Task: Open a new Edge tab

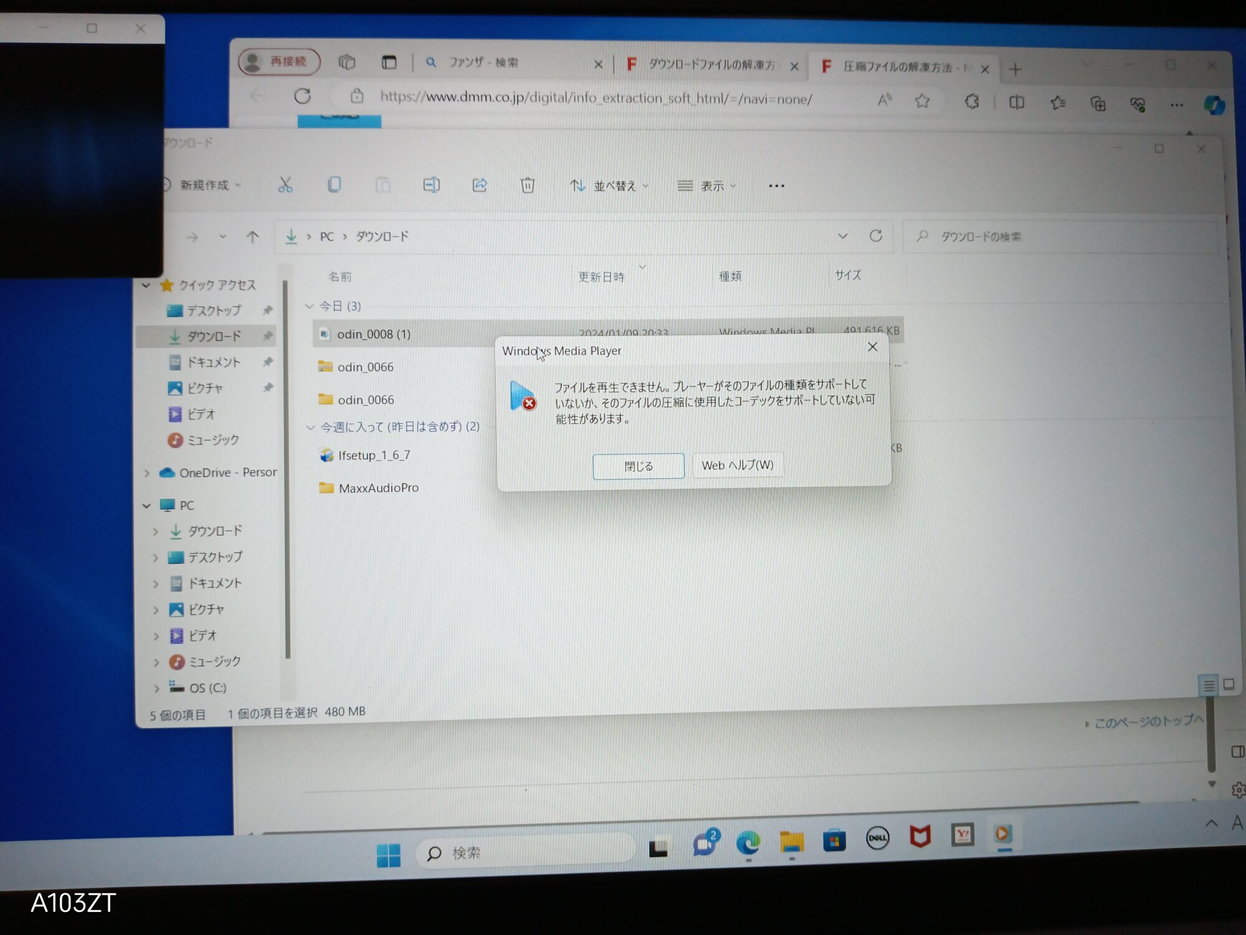Action: pos(1015,69)
